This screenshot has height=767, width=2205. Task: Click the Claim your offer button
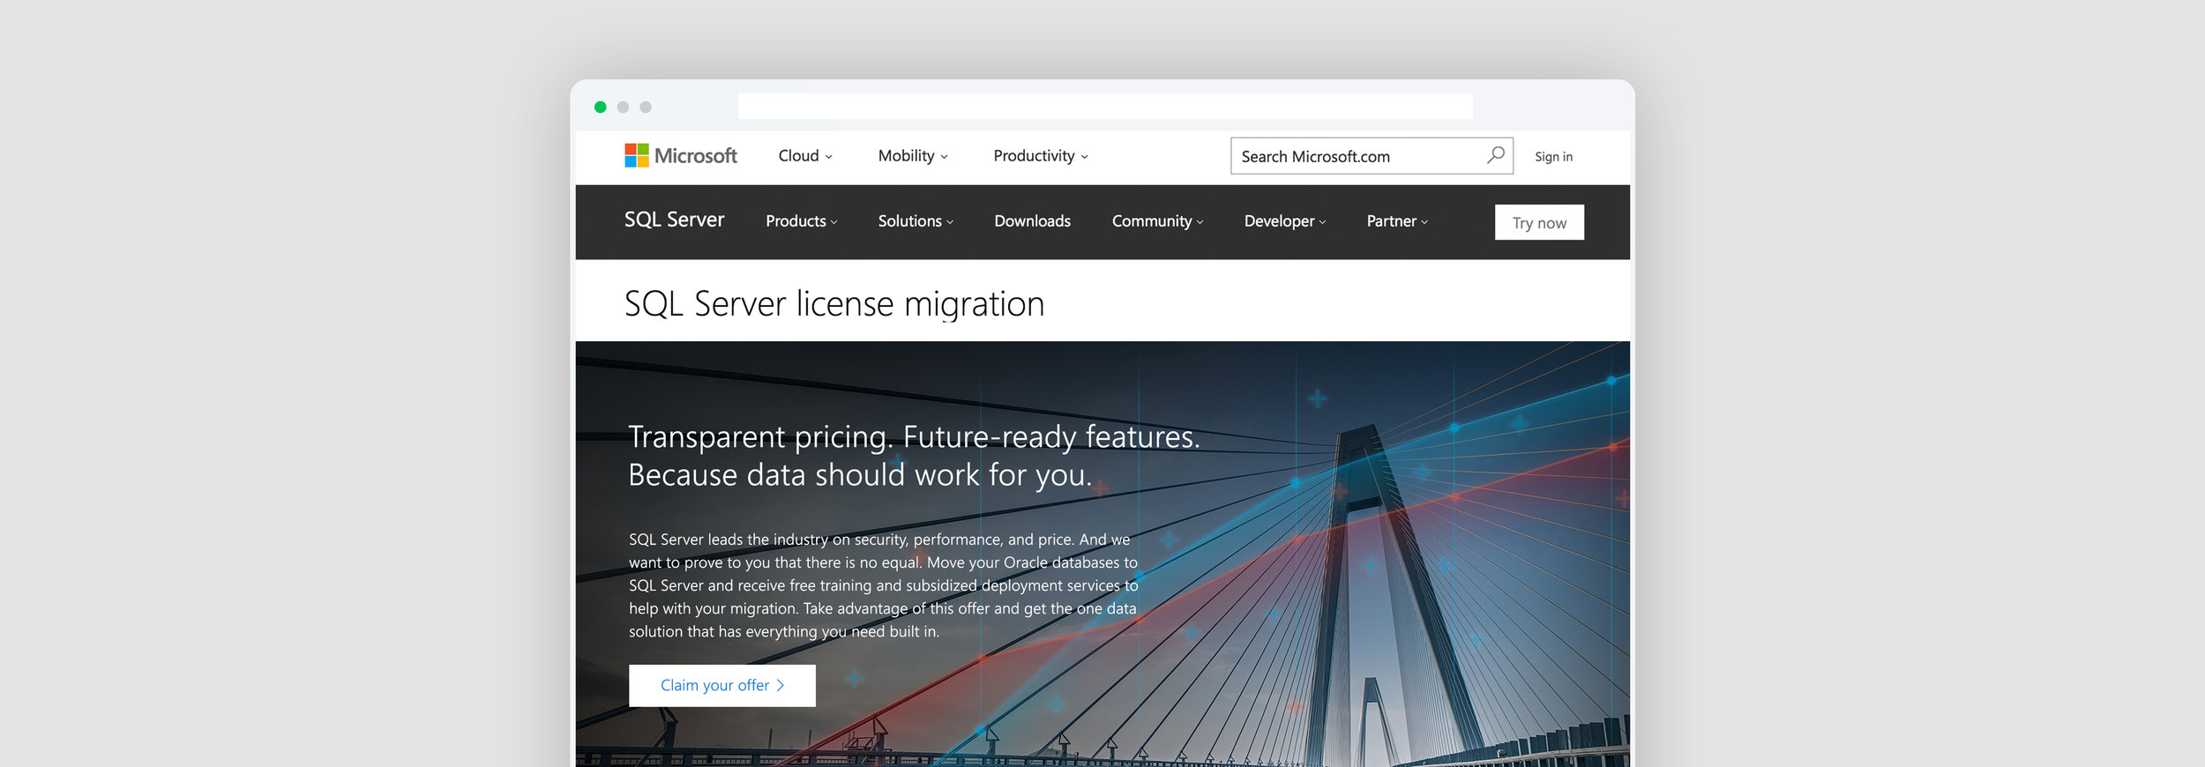tap(721, 685)
